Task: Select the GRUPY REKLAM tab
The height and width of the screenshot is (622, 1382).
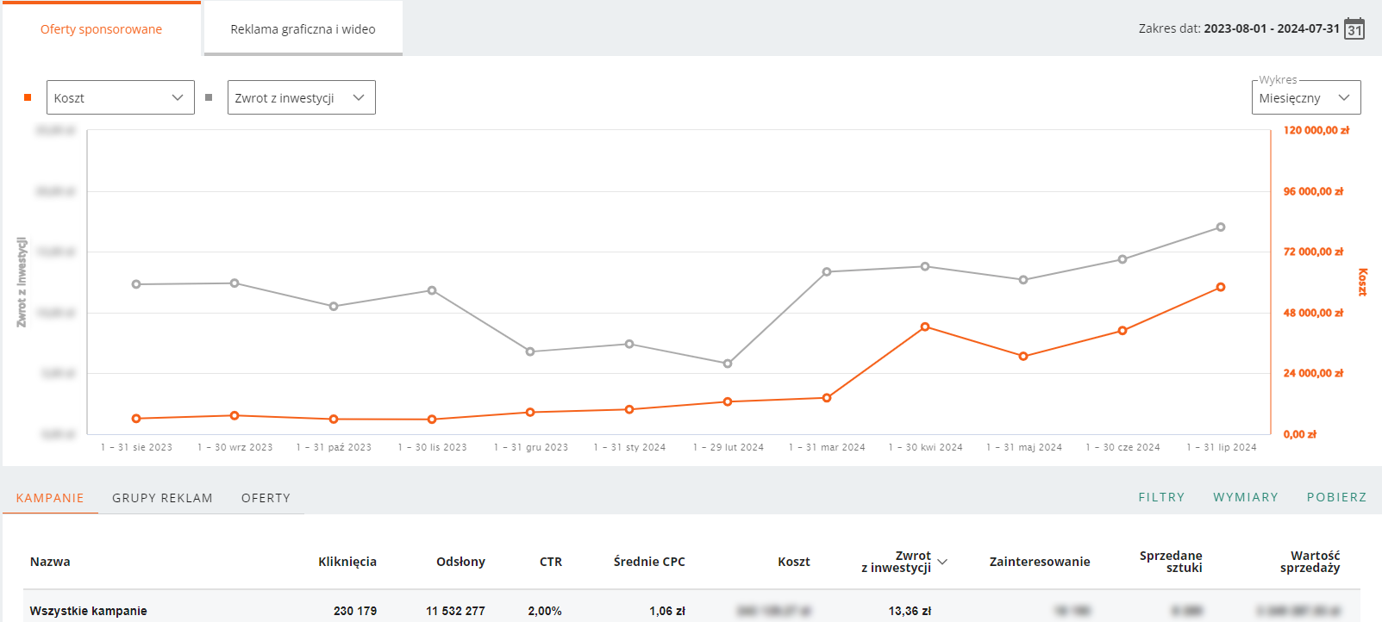Action: click(x=162, y=498)
